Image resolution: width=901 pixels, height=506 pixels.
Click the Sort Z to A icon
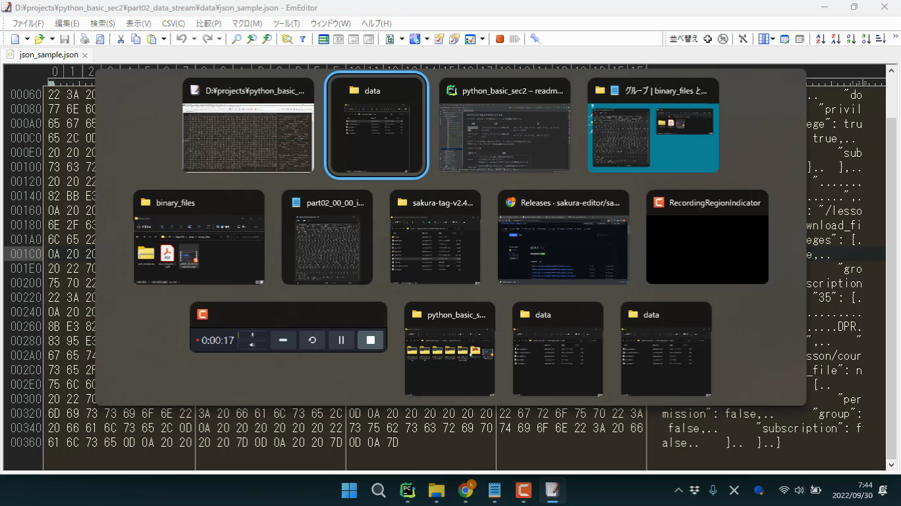pos(835,39)
